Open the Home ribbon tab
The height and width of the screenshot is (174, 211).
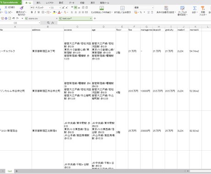pyautogui.click(x=28, y=3)
